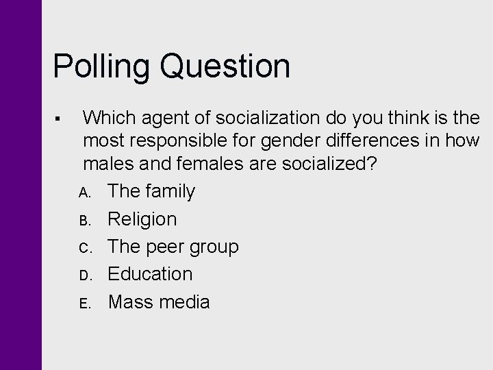Click the phrase "gender differences" in the question

click(340, 140)
